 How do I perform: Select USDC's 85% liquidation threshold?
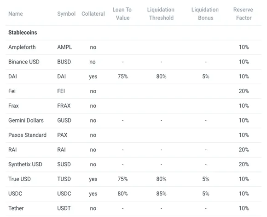pos(161,194)
